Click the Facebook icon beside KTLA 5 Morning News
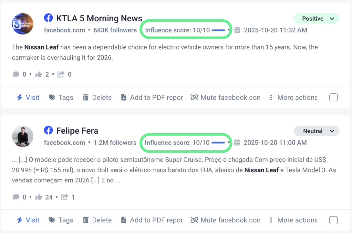The height and width of the screenshot is (233, 352). click(48, 18)
